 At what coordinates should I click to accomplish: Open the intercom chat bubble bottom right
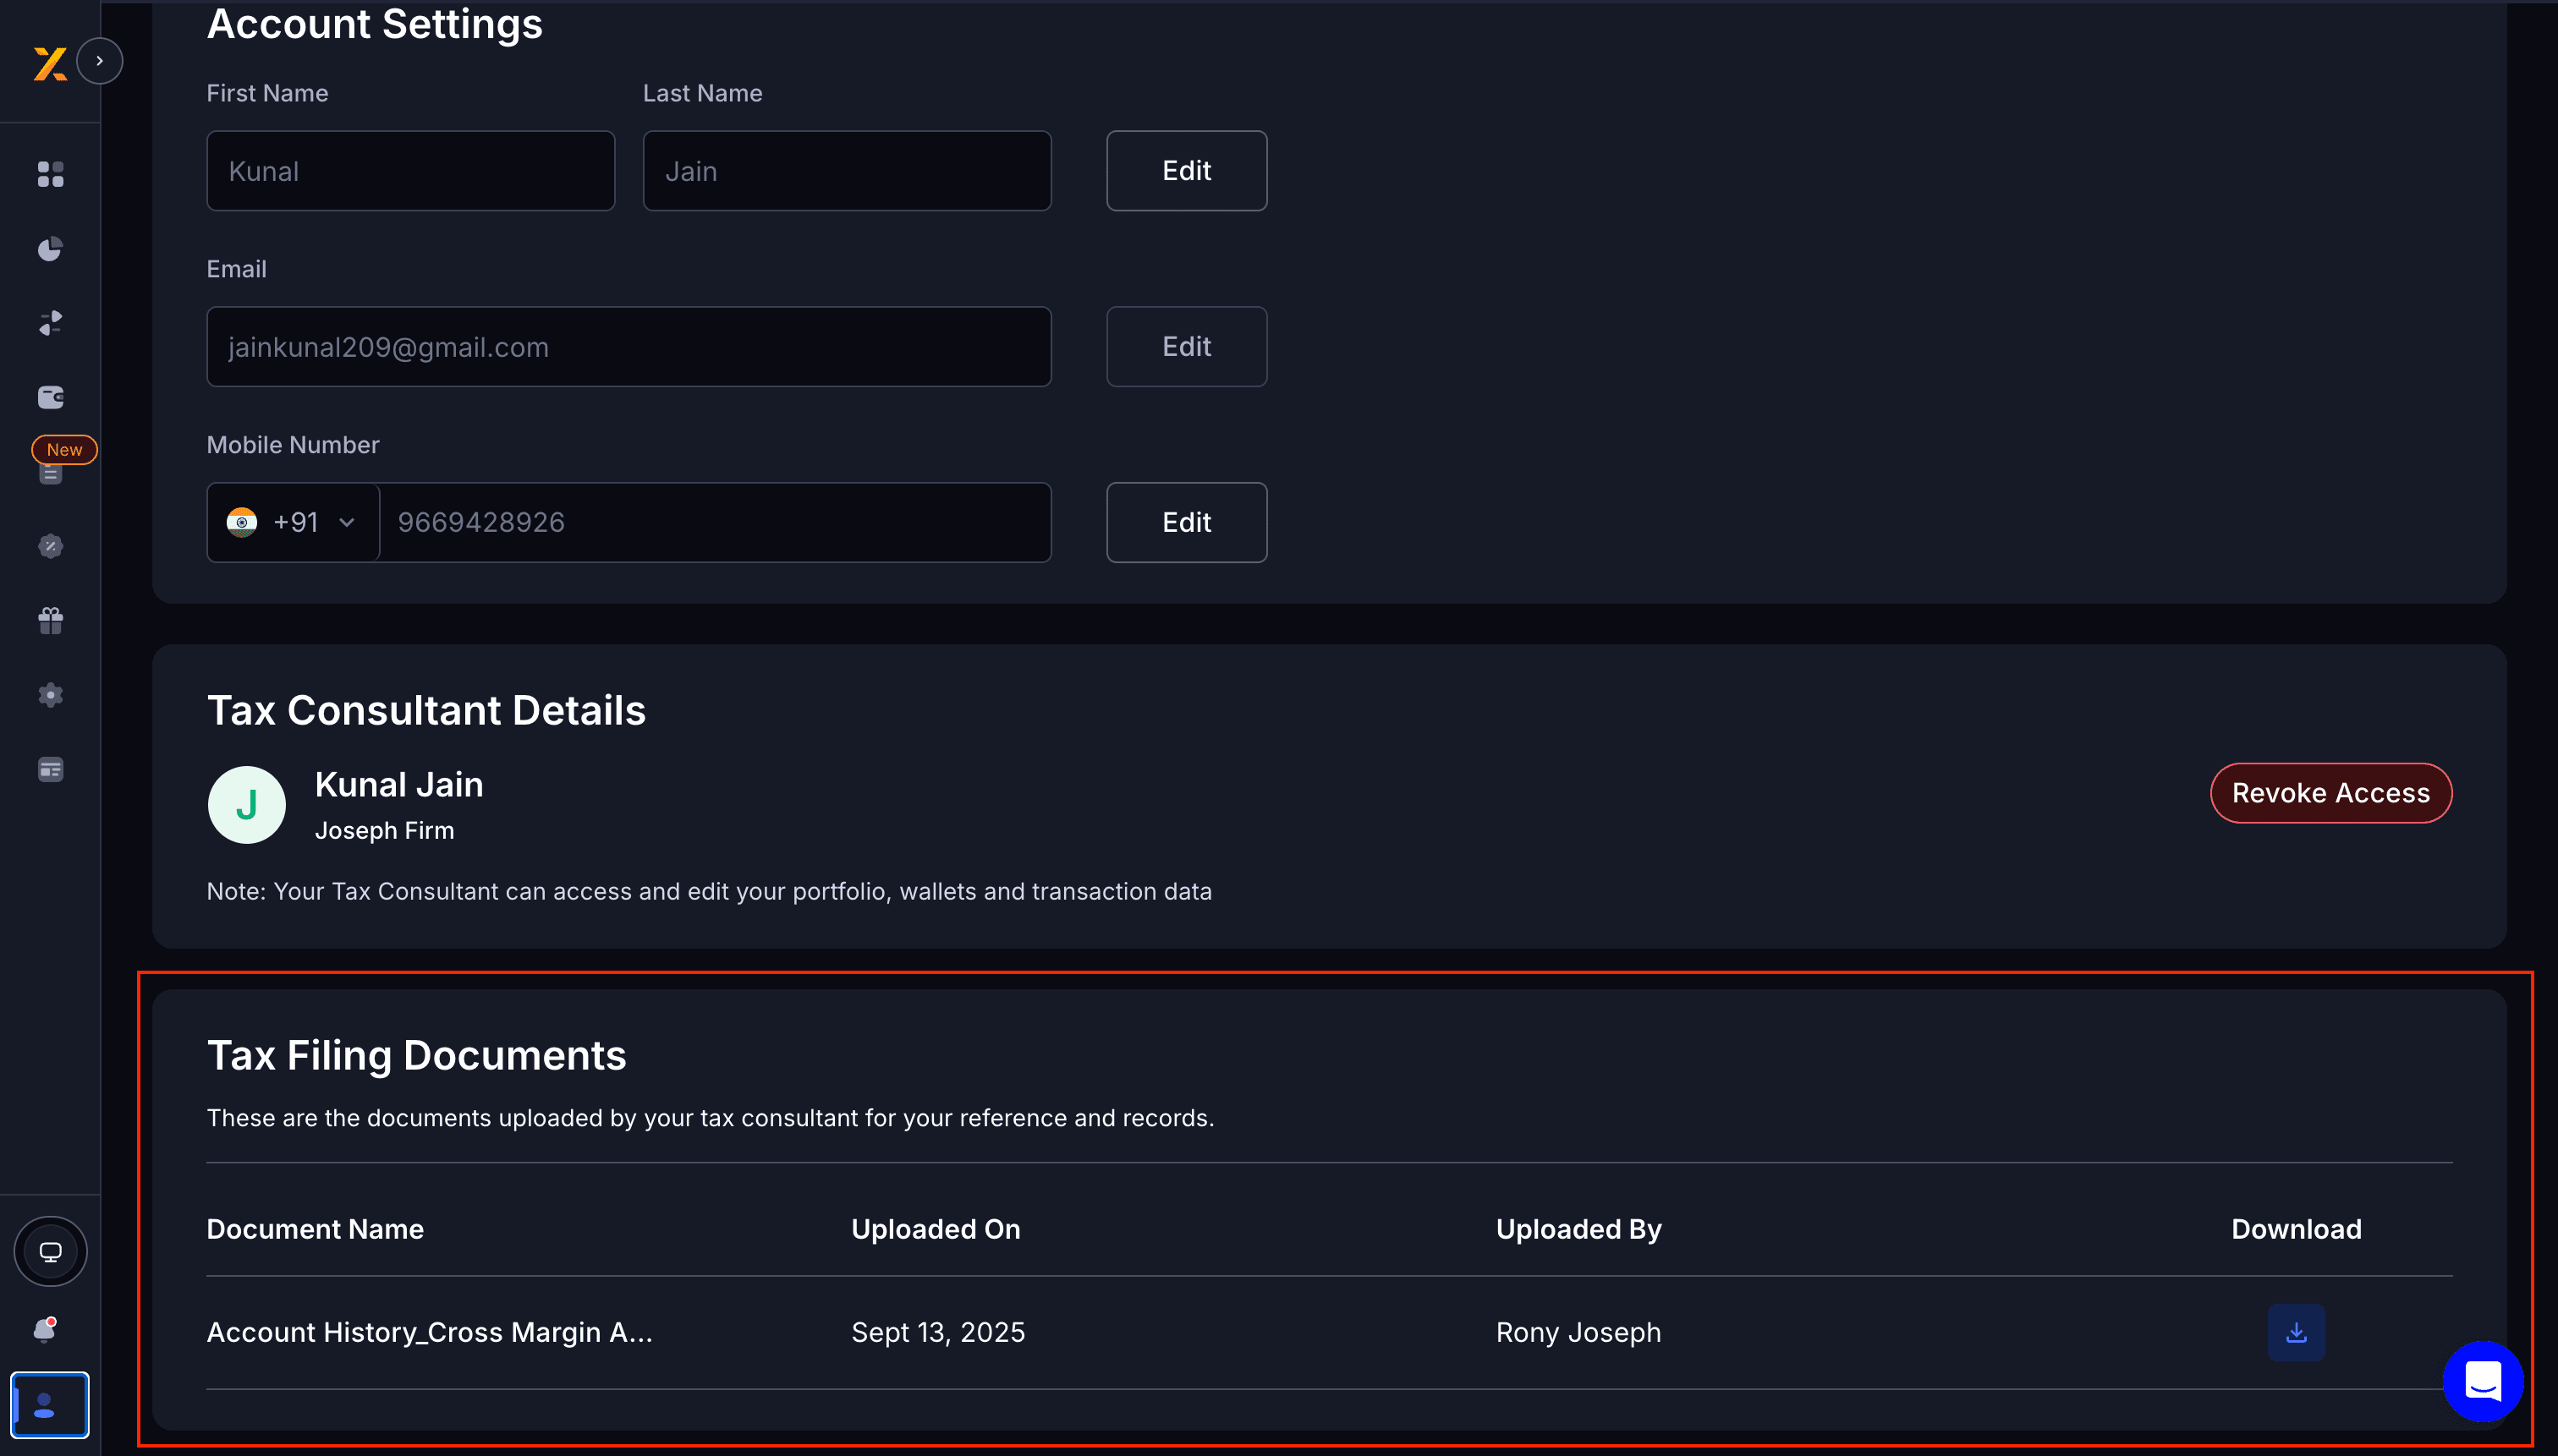(x=2482, y=1382)
